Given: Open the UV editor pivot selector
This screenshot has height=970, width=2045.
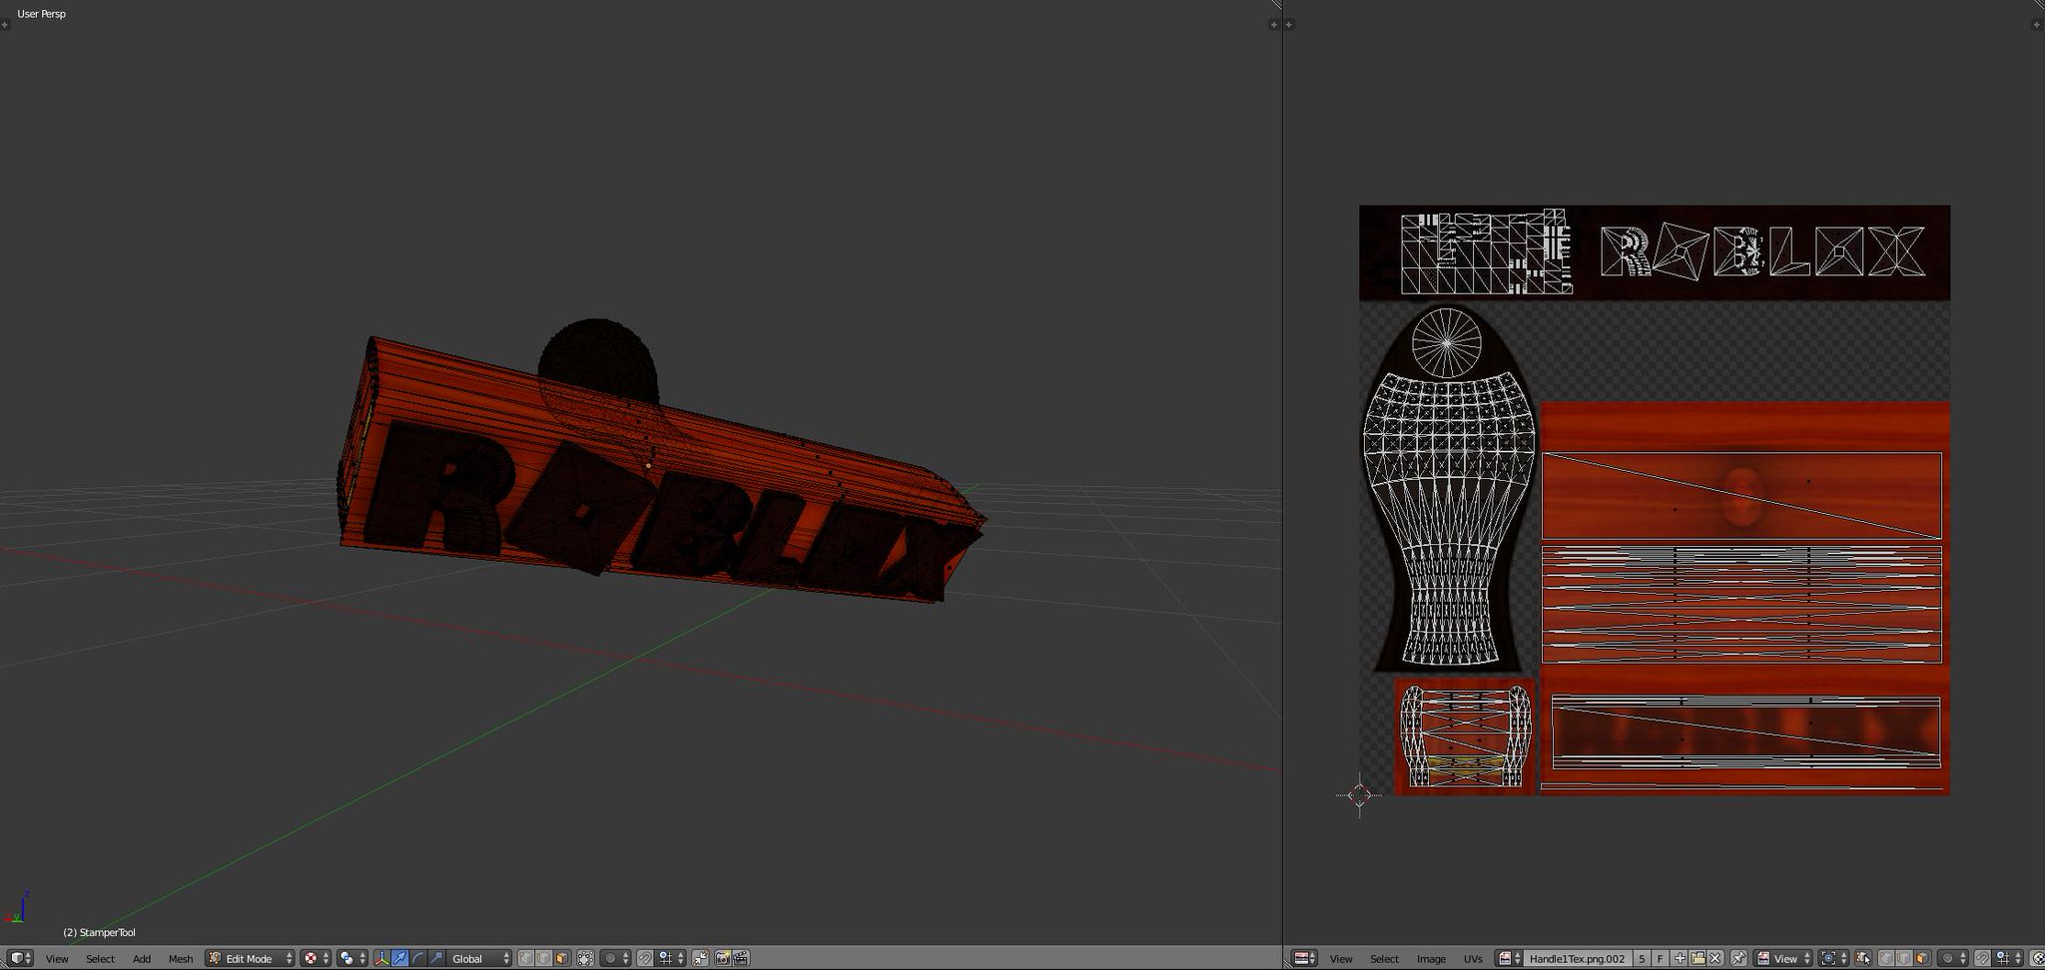Looking at the screenshot, I should pos(1832,959).
